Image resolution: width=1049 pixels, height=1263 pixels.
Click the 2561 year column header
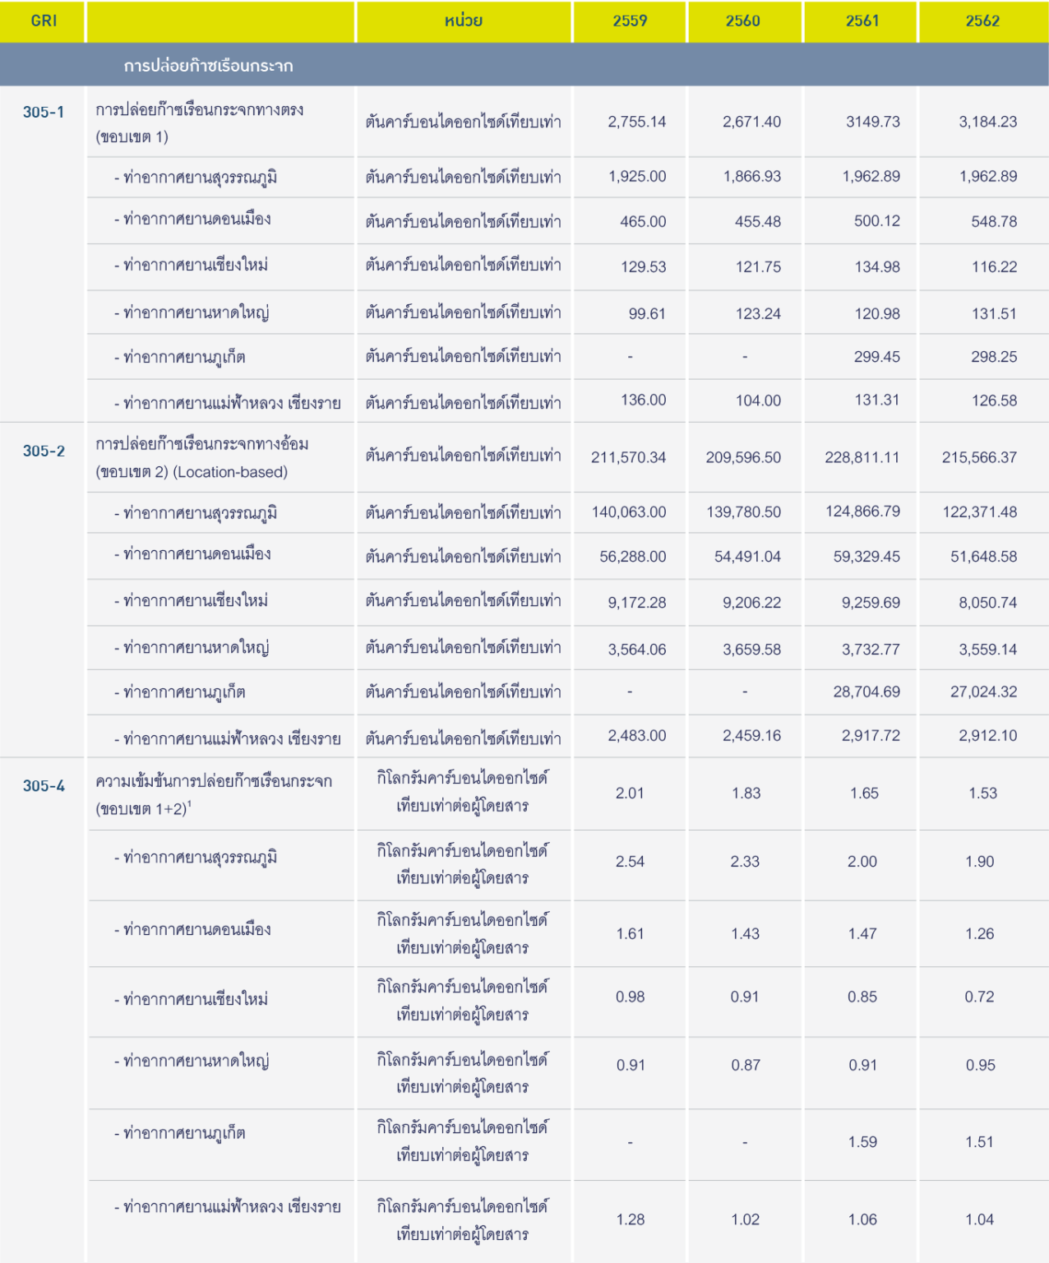point(862,21)
